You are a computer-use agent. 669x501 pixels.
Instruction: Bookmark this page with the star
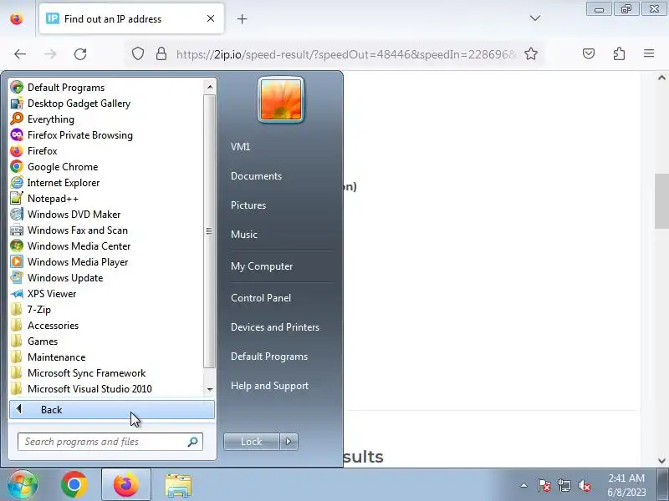[531, 53]
